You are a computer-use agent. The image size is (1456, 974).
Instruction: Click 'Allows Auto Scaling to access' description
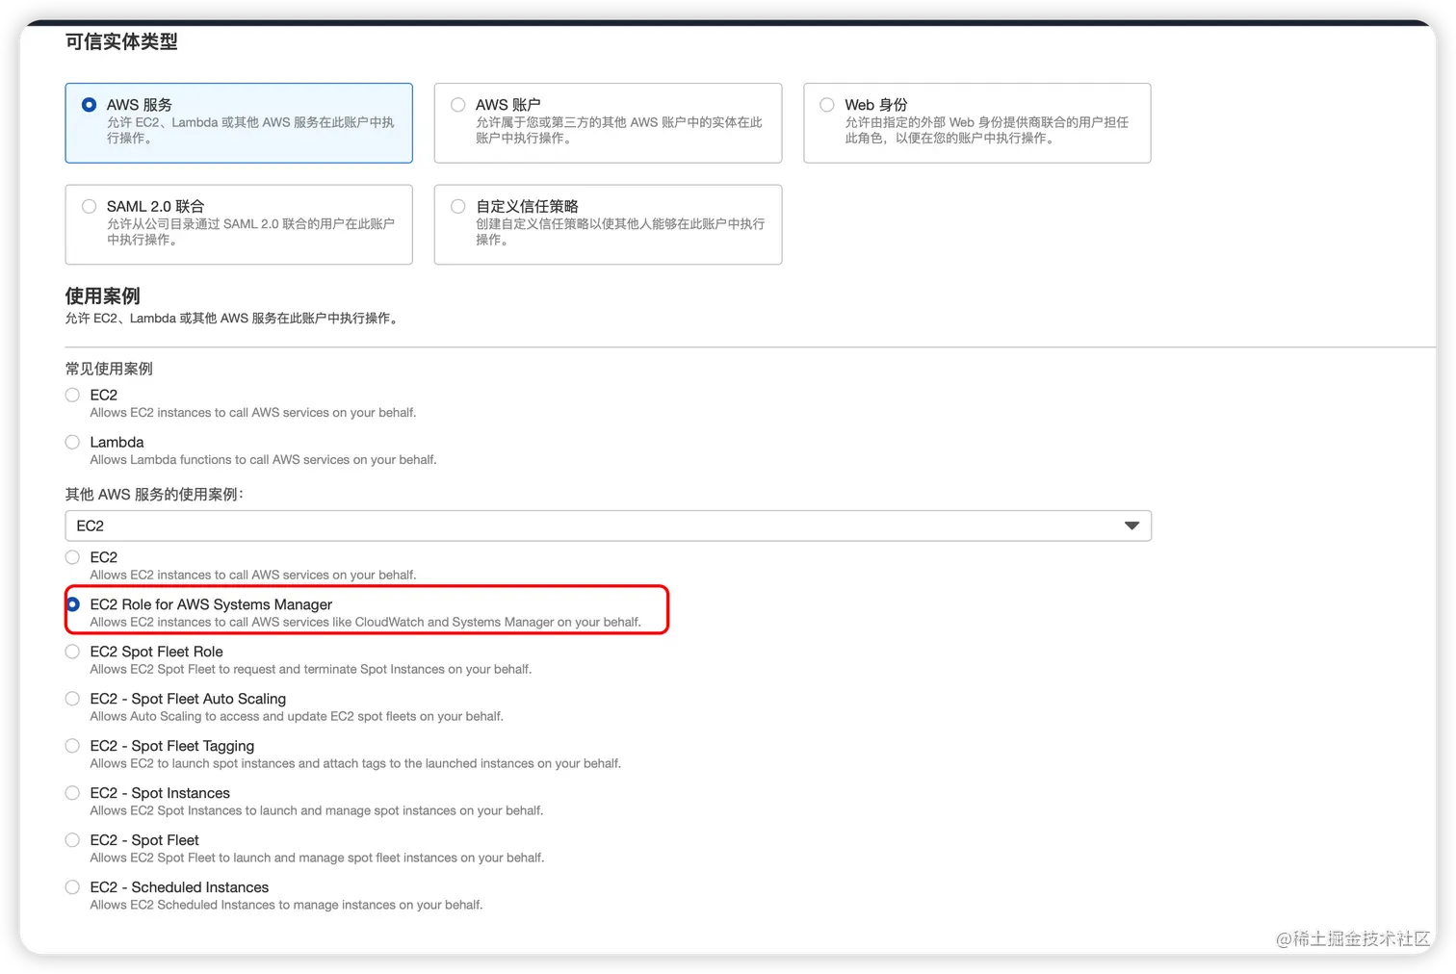[x=297, y=717]
